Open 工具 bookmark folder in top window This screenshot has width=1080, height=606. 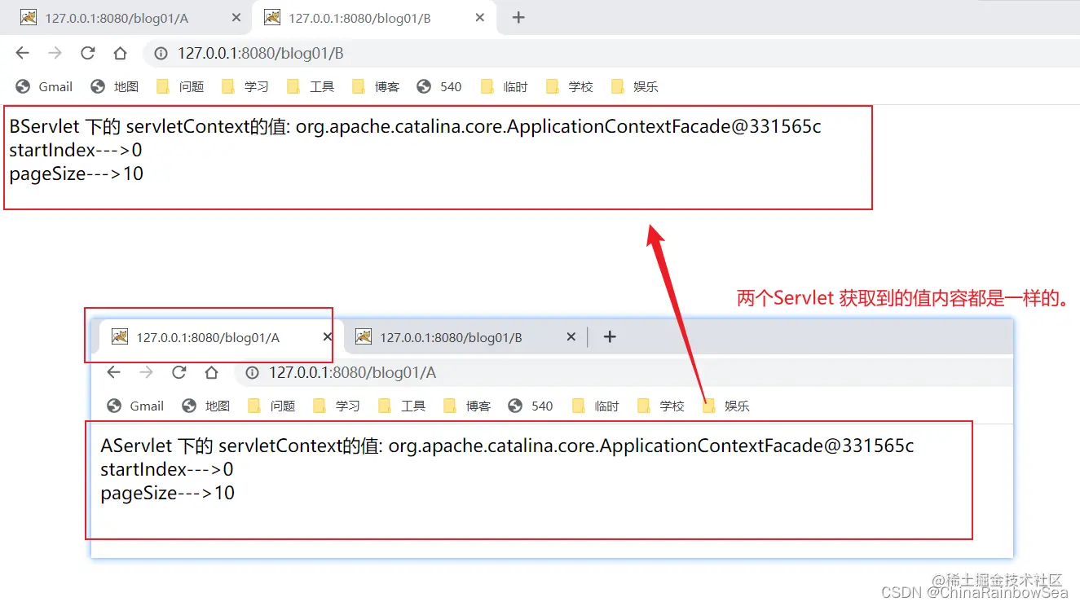310,86
